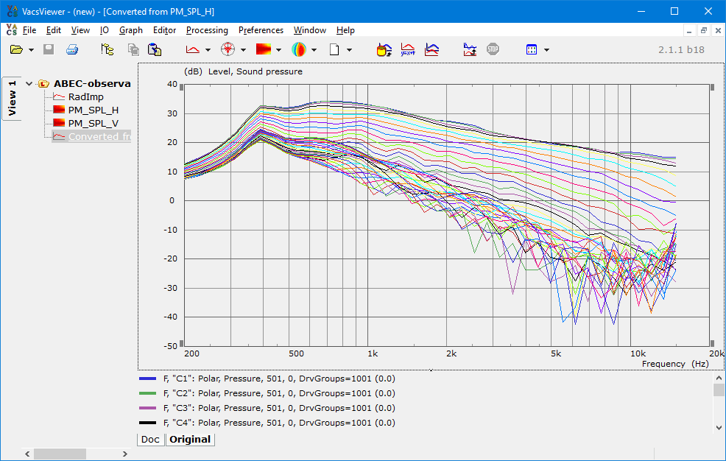Click the legend scroll up arrow
Image resolution: width=726 pixels, height=461 pixels.
pos(719,378)
